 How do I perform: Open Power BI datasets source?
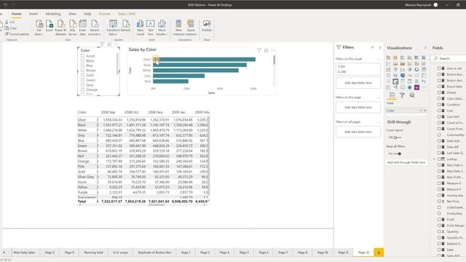coord(60,28)
